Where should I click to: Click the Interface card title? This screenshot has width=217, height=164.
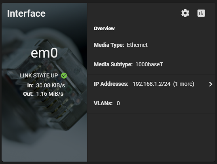[26, 14]
